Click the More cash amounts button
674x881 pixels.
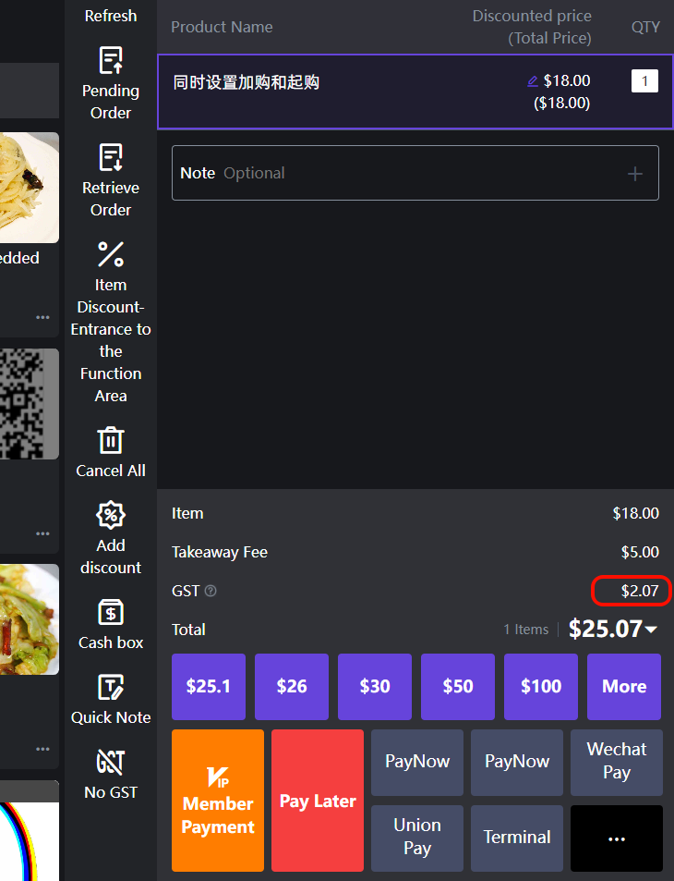[624, 687]
